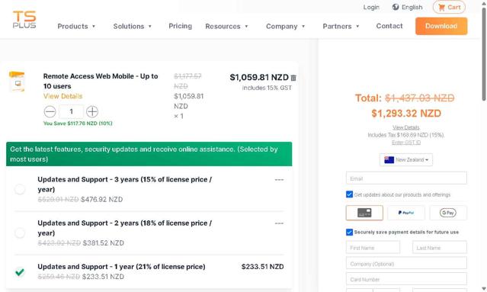The width and height of the screenshot is (487, 292).
Task: Choose PayPal payment method
Action: pos(406,213)
